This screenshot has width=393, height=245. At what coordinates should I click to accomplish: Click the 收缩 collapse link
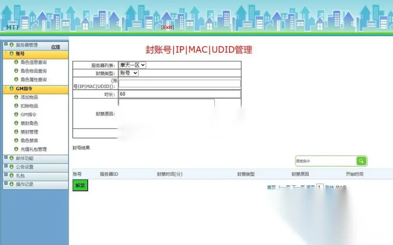click(x=55, y=47)
